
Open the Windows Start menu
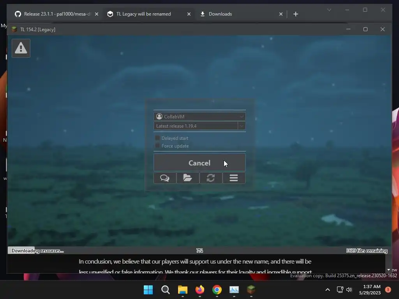[148, 290]
